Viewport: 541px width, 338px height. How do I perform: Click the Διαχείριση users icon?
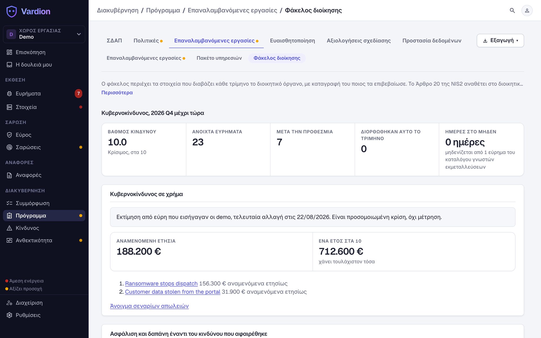(x=9, y=303)
